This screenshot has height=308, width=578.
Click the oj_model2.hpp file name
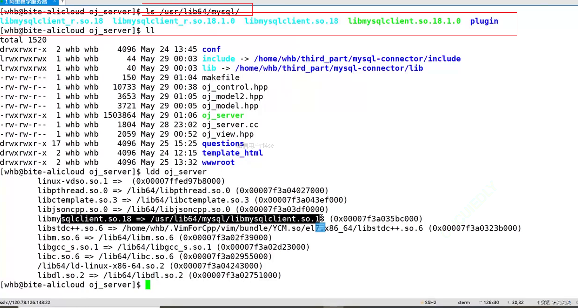[x=233, y=96]
